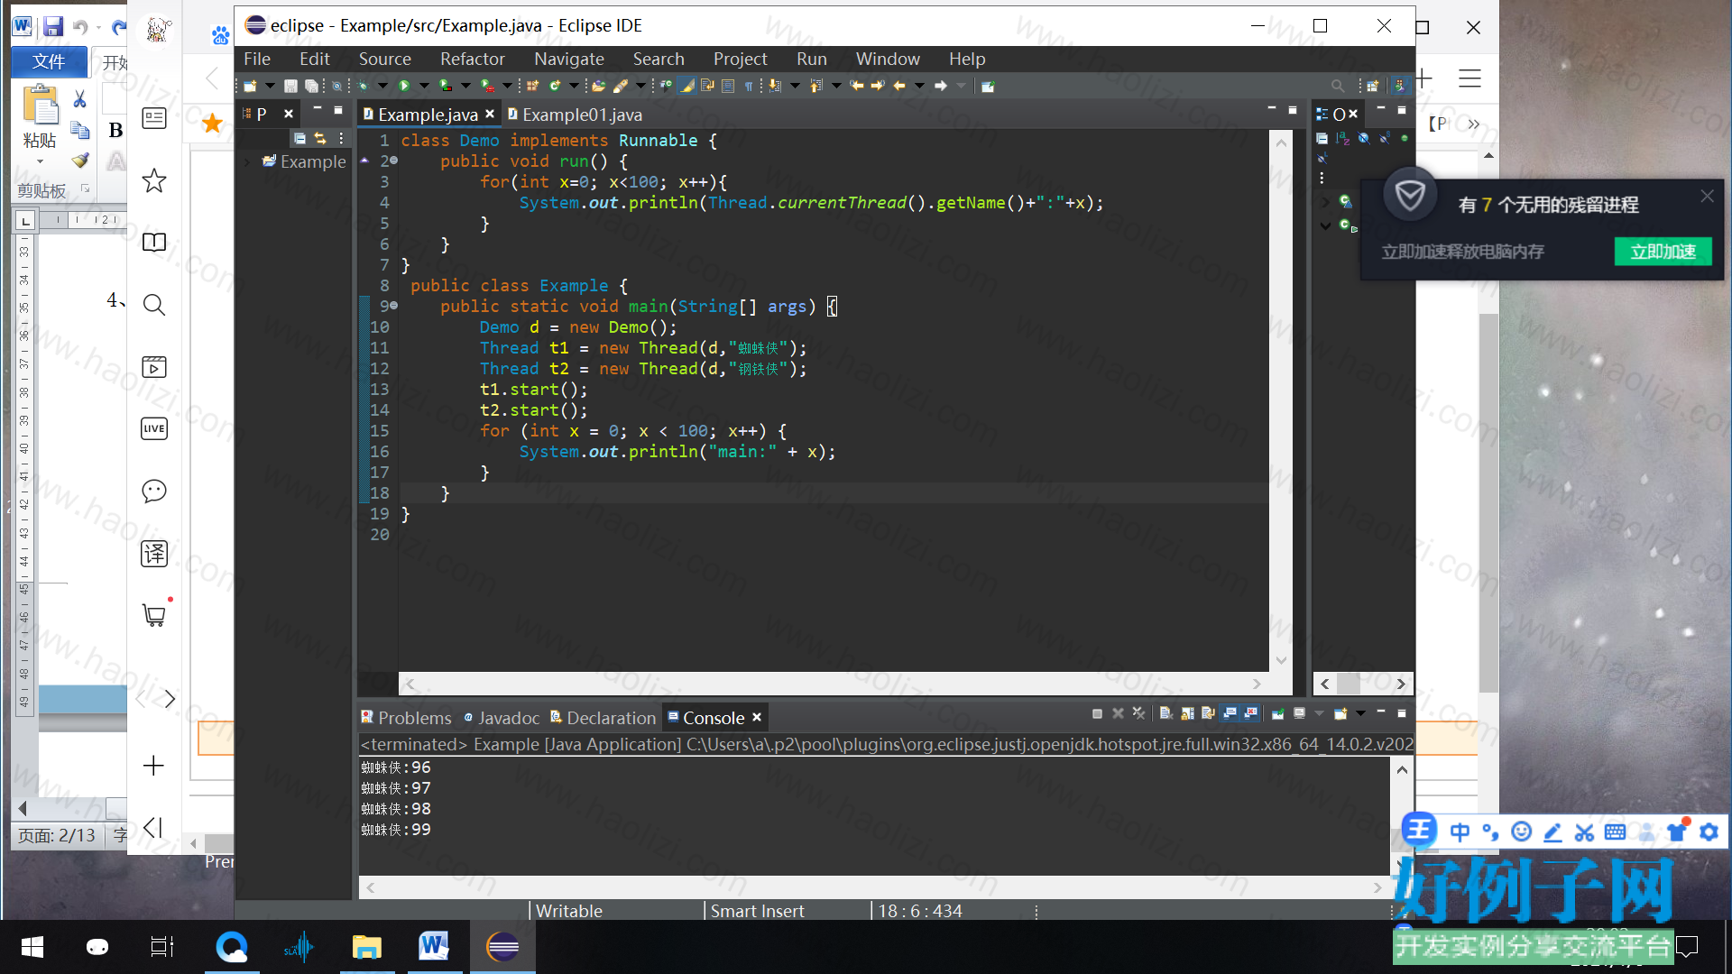Switch to the Example01.java editor tab
Viewport: 1732px width, 974px height.
(575, 115)
